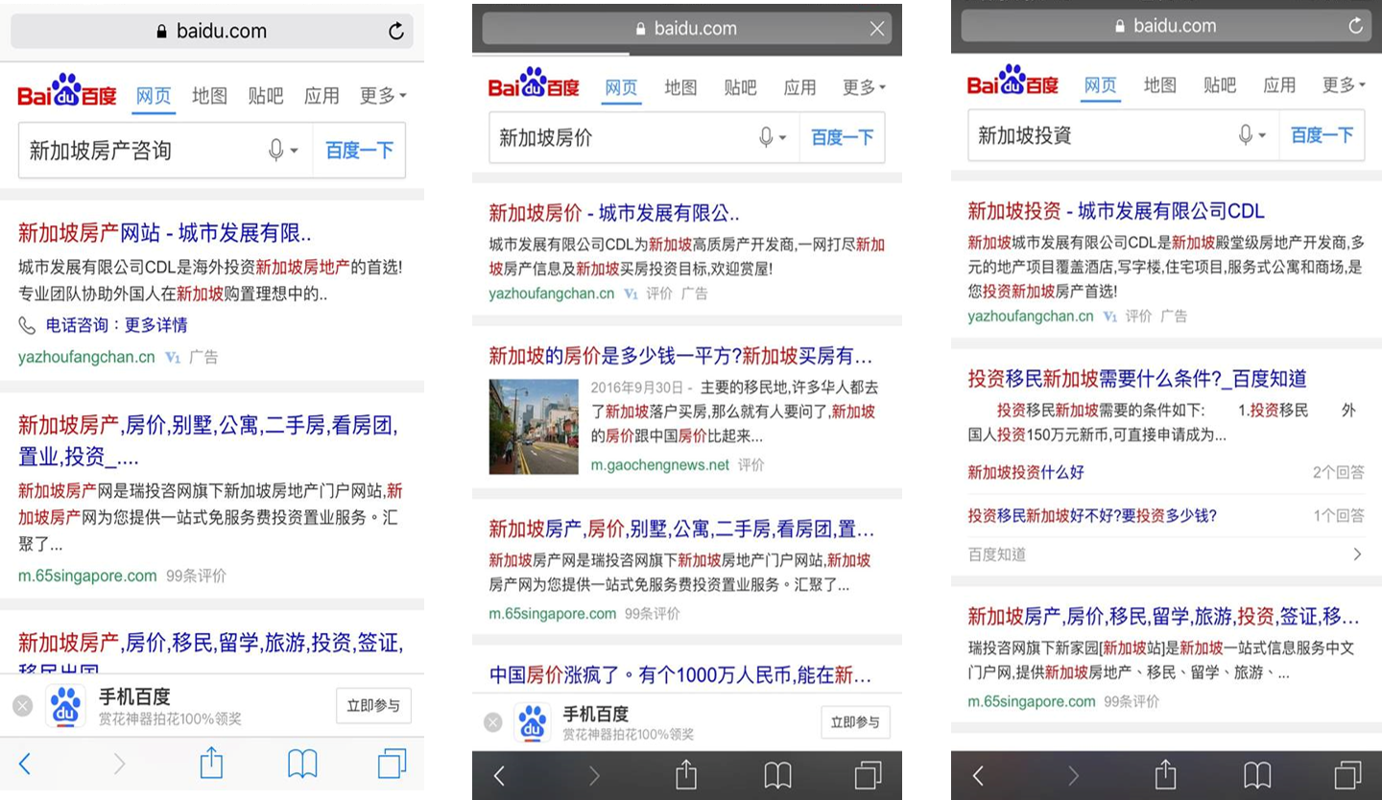
Task: Tap 百度一下 button in left phone
Action: tap(360, 151)
